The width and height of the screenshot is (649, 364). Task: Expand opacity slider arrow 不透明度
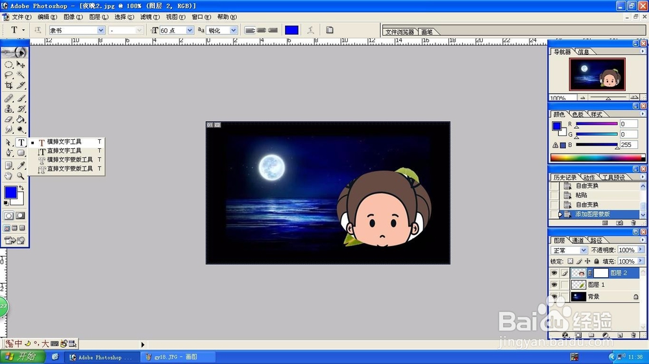[x=641, y=250]
